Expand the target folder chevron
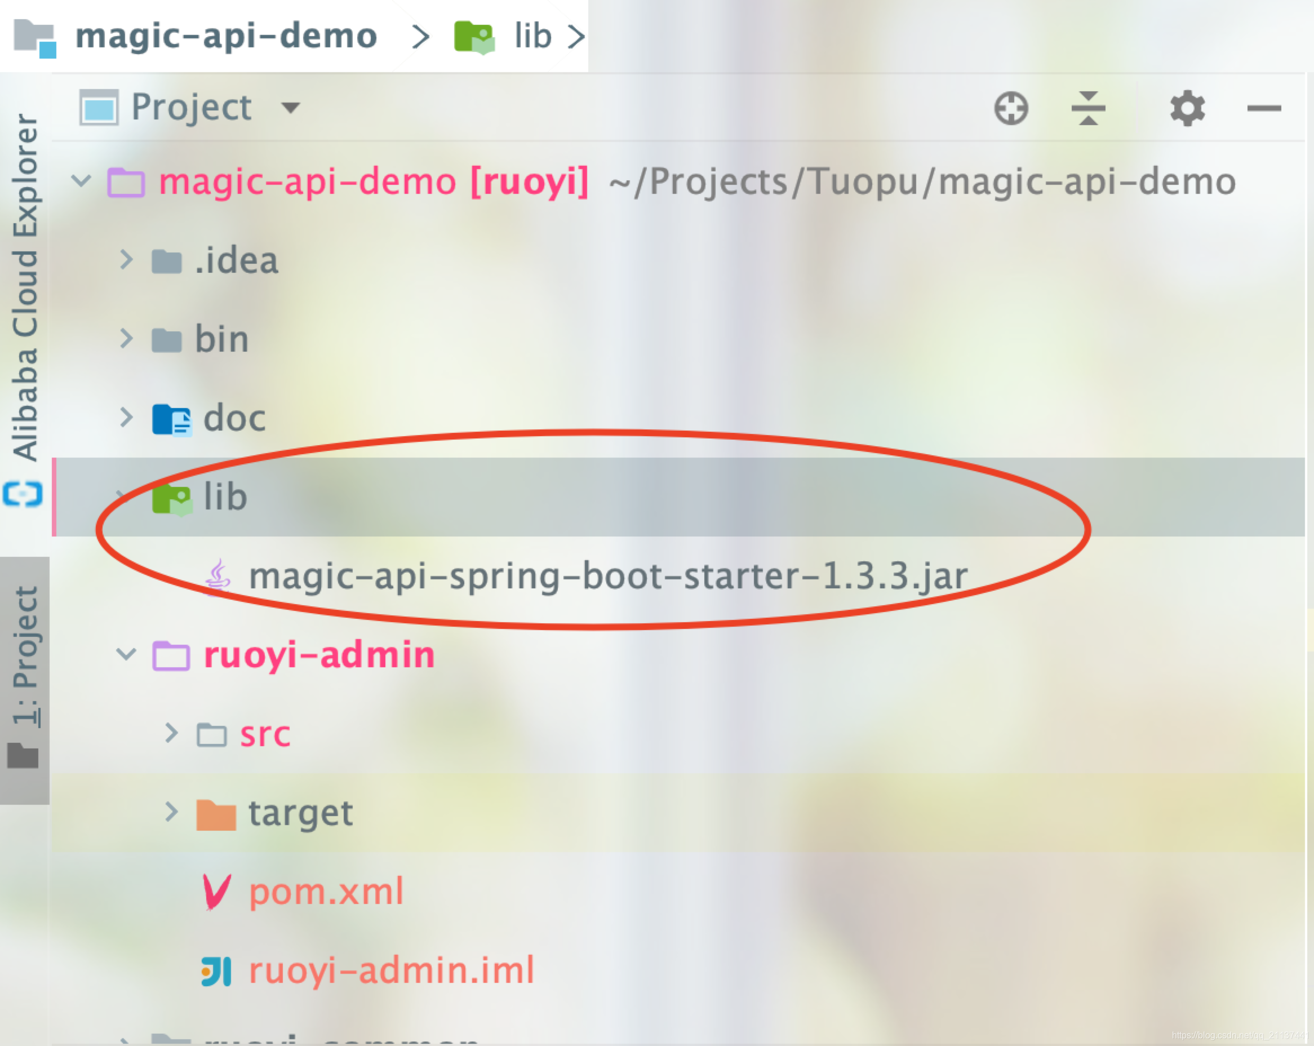Image resolution: width=1314 pixels, height=1046 pixels. 171,812
